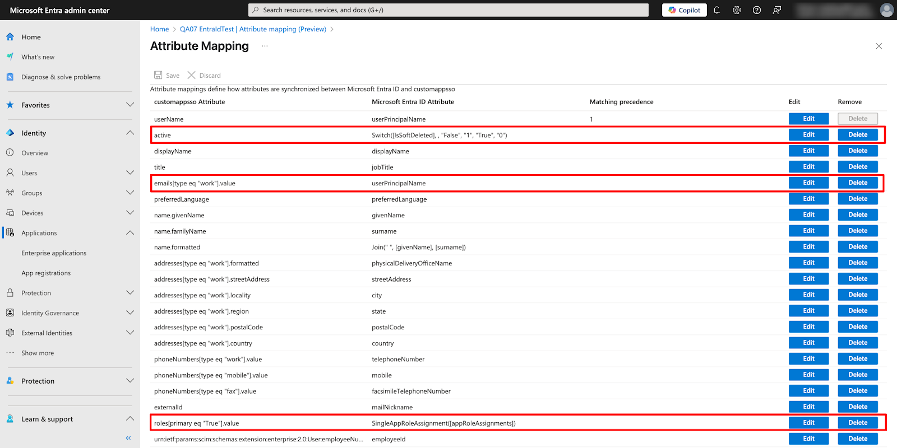897x448 pixels.
Task: Click the Identity diamond icon
Action: (x=10, y=133)
